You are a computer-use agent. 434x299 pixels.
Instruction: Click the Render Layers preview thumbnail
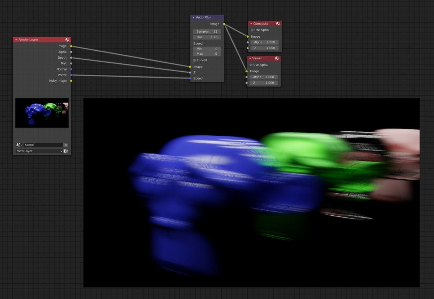click(42, 113)
